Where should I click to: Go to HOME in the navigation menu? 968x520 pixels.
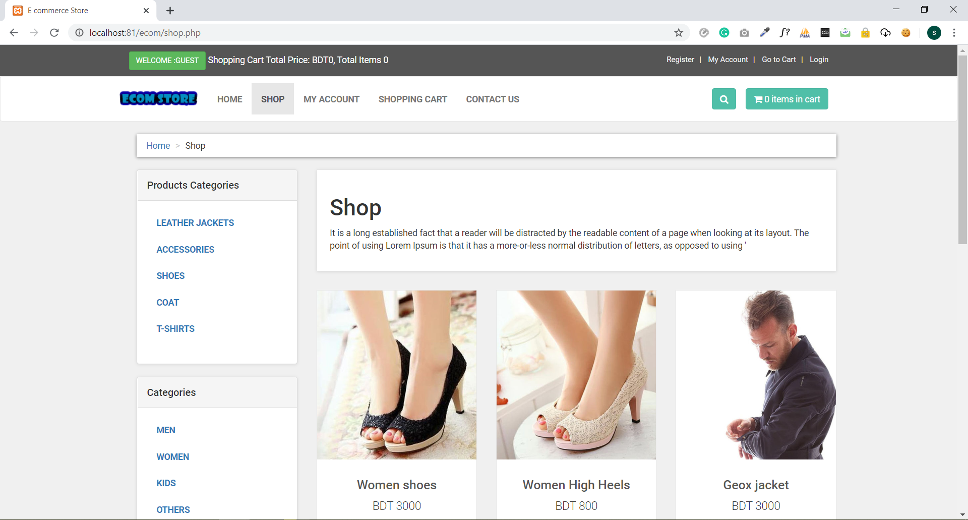tap(229, 99)
